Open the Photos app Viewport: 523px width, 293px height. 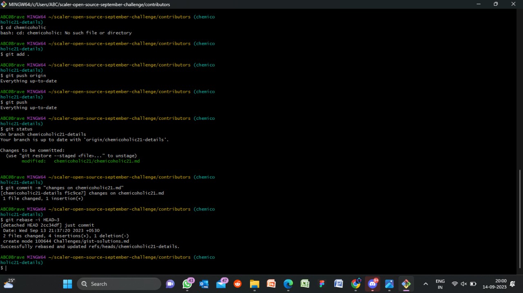tap(389, 284)
